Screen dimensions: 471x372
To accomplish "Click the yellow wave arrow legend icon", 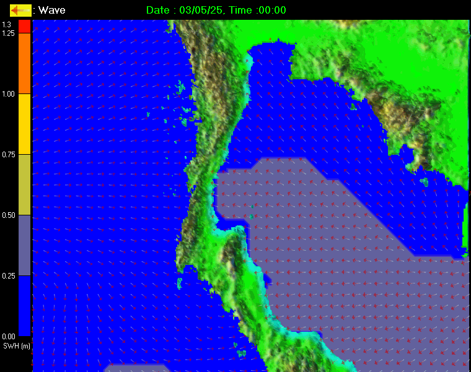I will coord(20,10).
